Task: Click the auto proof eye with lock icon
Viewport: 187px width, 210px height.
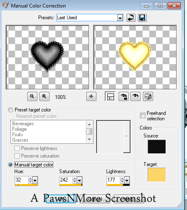Action: pyautogui.click(x=124, y=96)
